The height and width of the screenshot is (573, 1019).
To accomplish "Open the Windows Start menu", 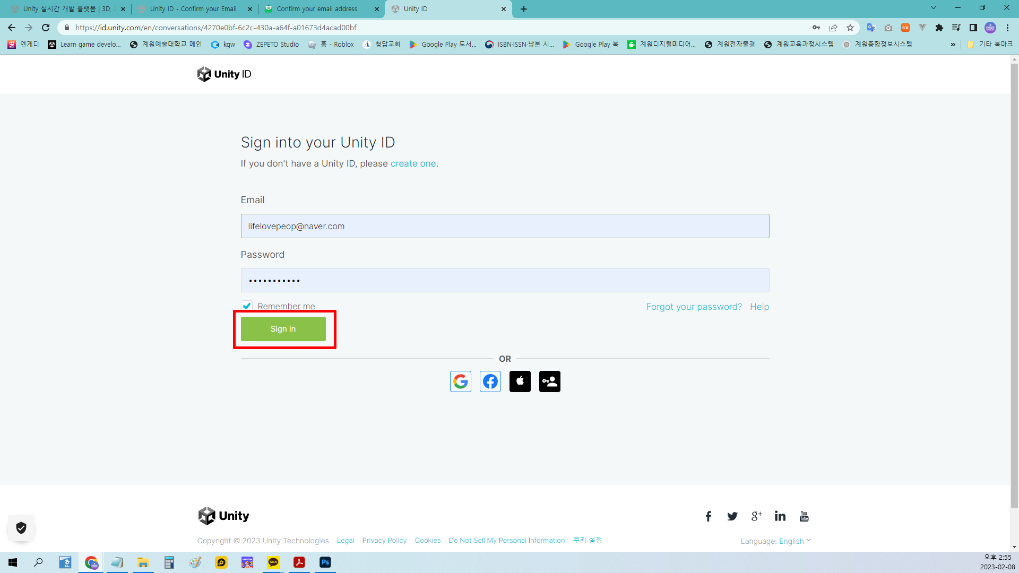I will point(13,562).
